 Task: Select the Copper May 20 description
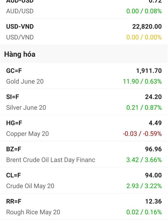click(27, 134)
